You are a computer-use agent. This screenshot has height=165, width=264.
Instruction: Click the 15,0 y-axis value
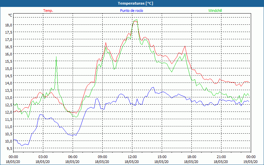9,68
